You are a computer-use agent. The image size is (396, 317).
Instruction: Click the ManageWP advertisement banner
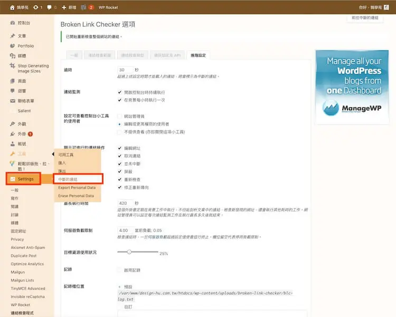(x=352, y=87)
